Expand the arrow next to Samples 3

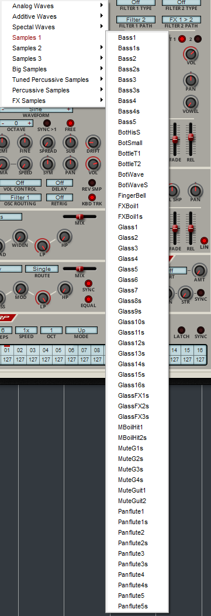[102, 58]
